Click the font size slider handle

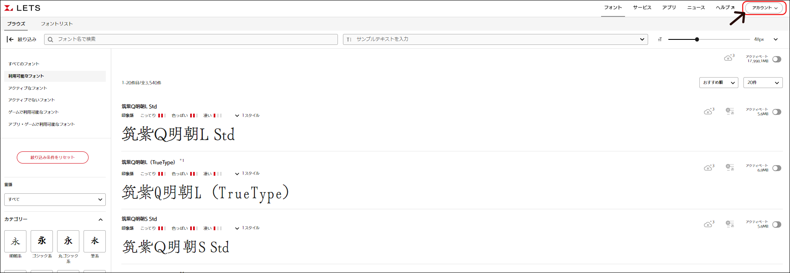click(697, 39)
